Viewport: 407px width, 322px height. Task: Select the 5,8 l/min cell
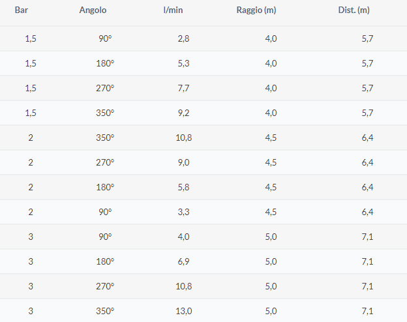[x=183, y=188]
